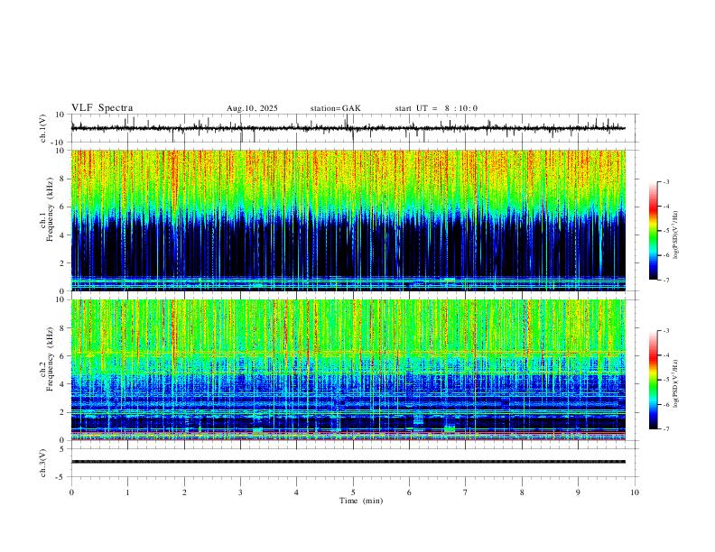Click the "-5" tick on ch.1 colorbar
The height and width of the screenshot is (552, 715).
click(665, 231)
